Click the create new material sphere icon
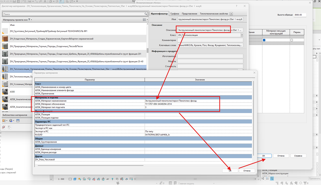The height and width of the screenshot is (185, 321). click(11, 121)
